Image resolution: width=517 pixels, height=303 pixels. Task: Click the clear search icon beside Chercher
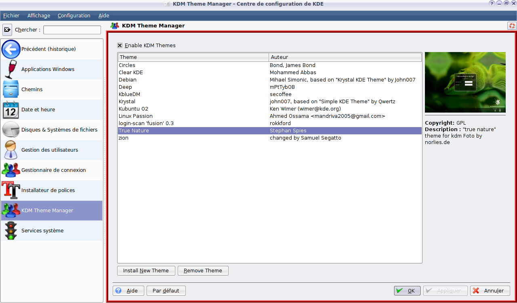tap(7, 30)
